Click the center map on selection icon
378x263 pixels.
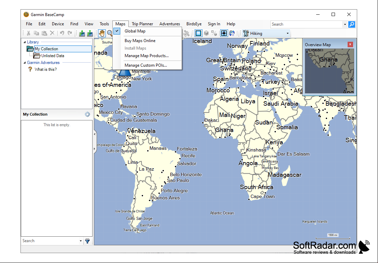click(x=224, y=33)
